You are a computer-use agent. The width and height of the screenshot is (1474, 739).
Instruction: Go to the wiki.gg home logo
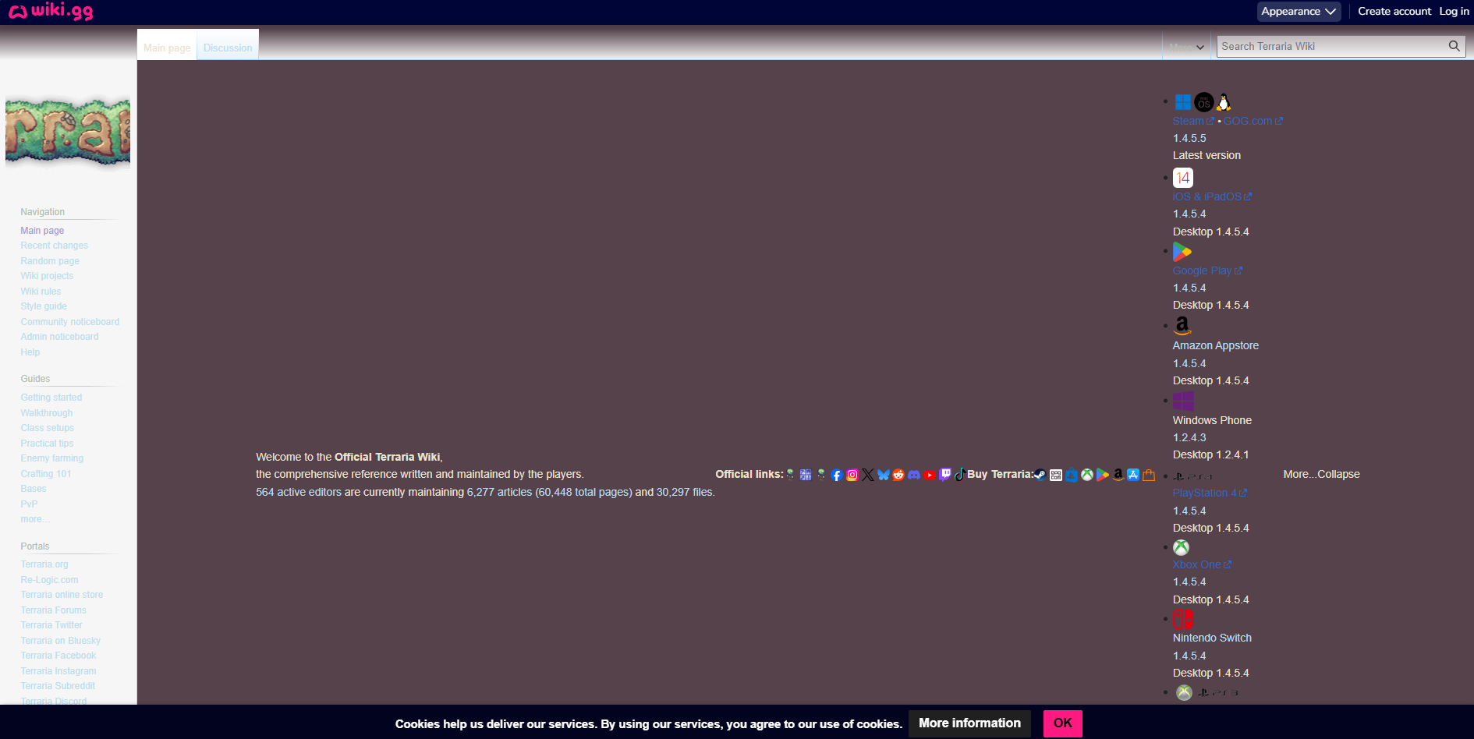[51, 11]
